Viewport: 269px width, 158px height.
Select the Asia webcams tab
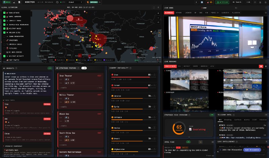[x=212, y=66]
